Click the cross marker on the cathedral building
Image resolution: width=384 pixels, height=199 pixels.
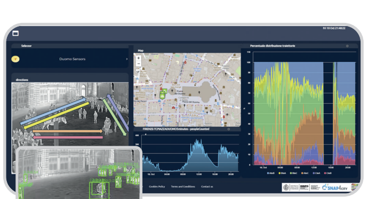pyautogui.click(x=199, y=93)
